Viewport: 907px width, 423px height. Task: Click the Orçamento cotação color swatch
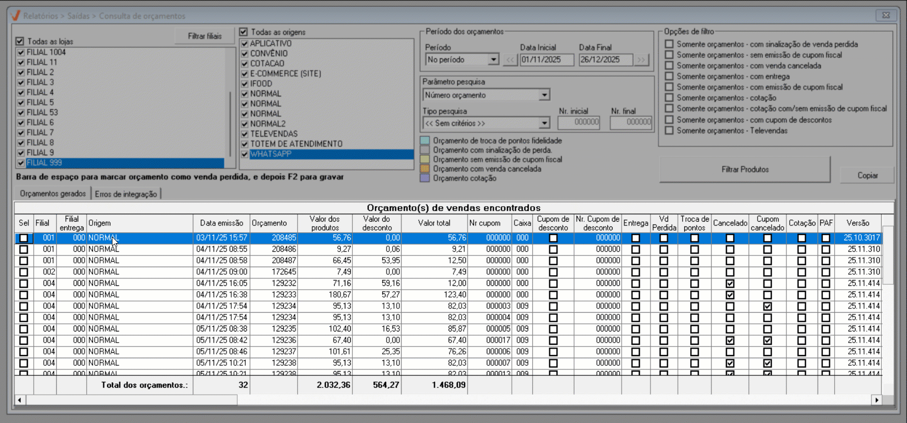[425, 178]
